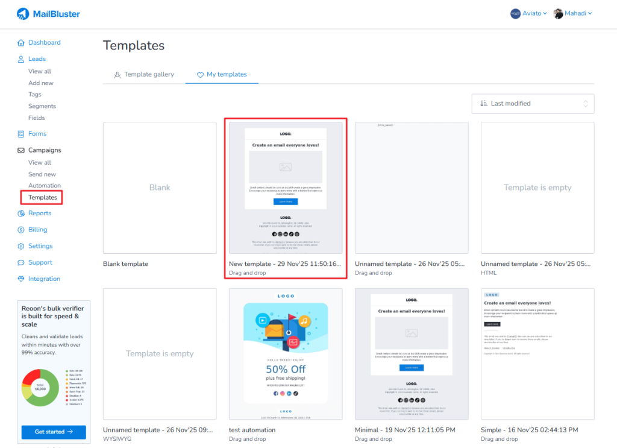Open the Mahadi account dropdown
The height and width of the screenshot is (448, 617).
tap(572, 13)
